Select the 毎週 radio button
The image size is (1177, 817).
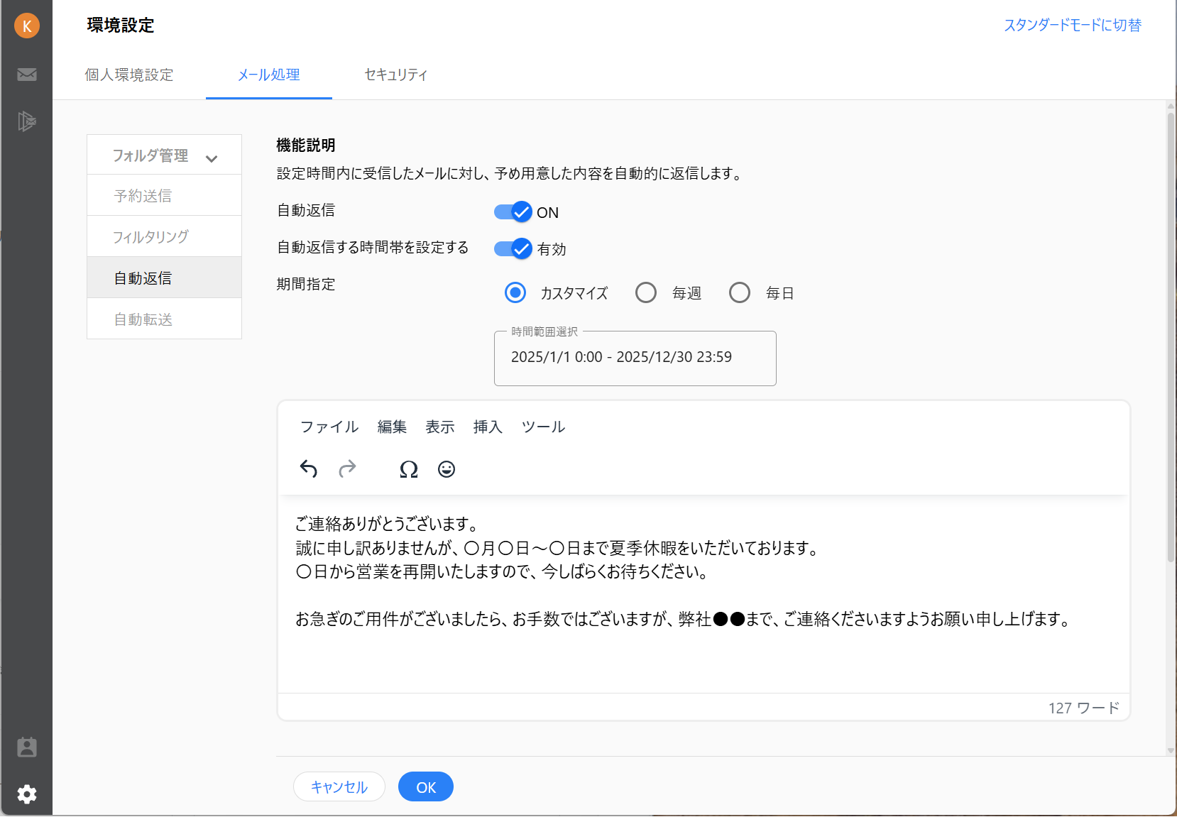[x=646, y=292]
